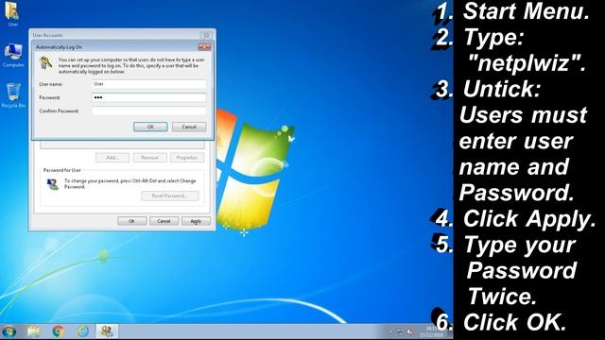Click the network icon in system tray

pos(400,332)
